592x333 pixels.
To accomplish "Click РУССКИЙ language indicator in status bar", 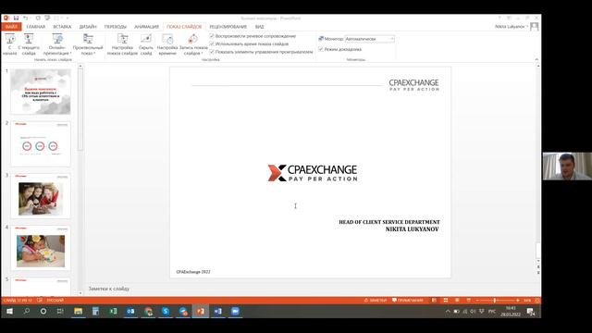I will (x=55, y=300).
